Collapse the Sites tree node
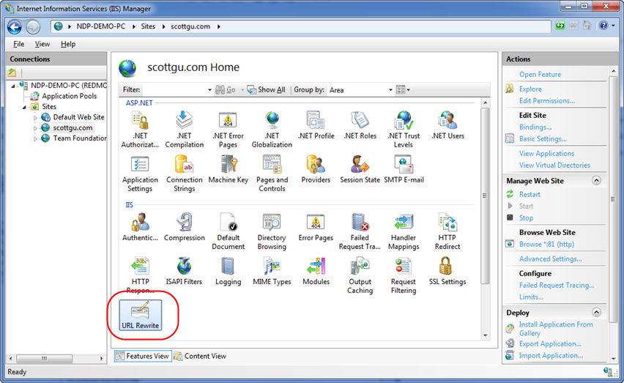 tap(24, 107)
